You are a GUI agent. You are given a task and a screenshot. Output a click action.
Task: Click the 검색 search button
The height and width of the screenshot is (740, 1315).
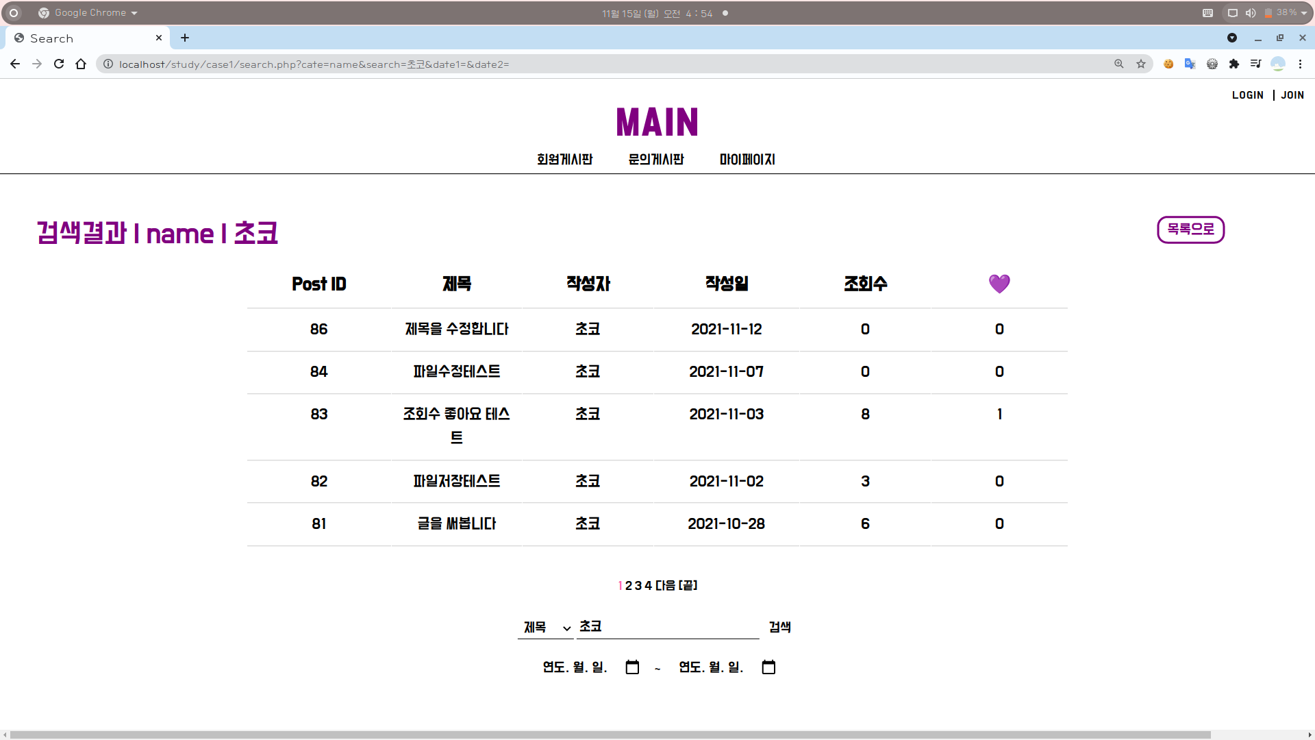click(x=779, y=627)
